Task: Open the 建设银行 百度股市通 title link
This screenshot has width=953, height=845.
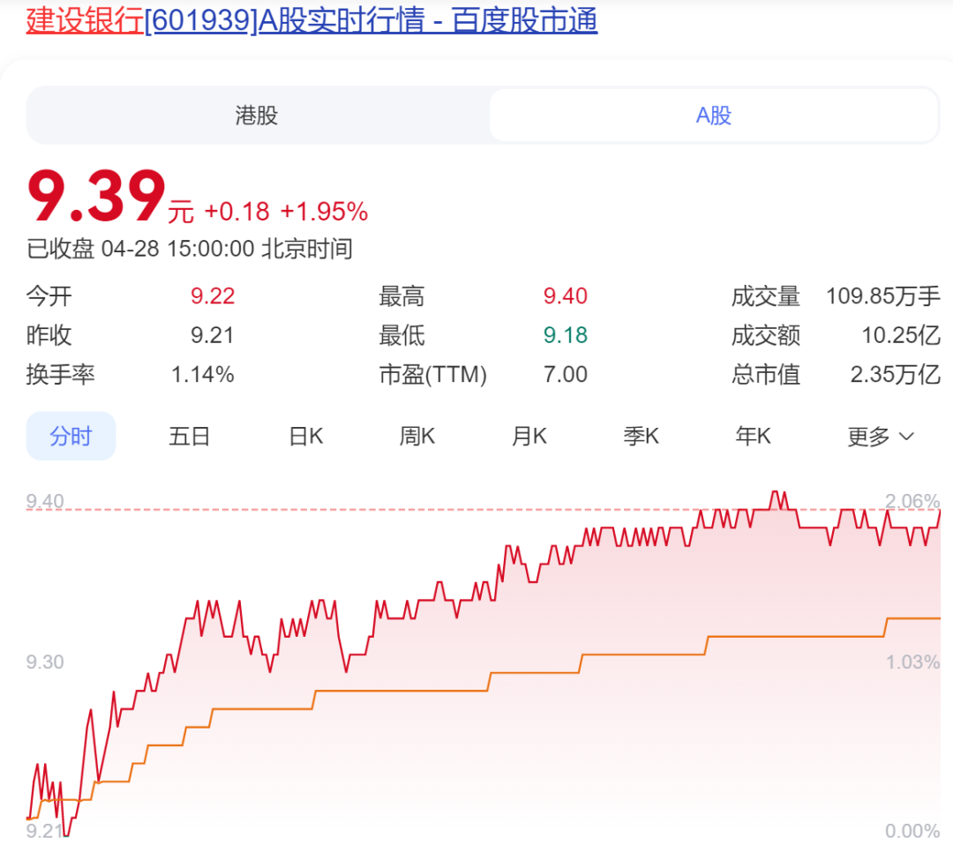Action: tap(311, 20)
